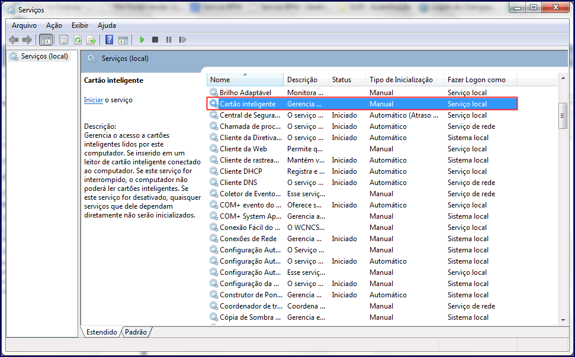
Task: Select the COM+ evento do ... service row
Action: [362, 205]
